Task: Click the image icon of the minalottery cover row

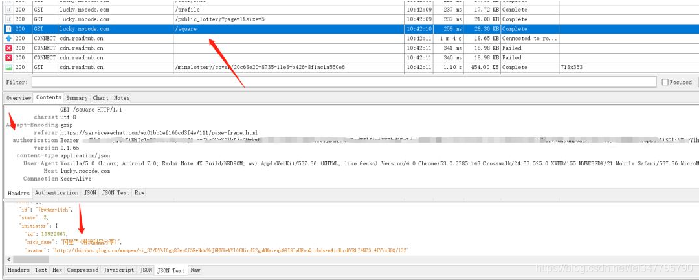Action: point(8,68)
